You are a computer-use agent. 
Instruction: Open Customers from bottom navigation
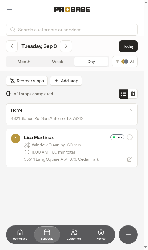point(74,235)
